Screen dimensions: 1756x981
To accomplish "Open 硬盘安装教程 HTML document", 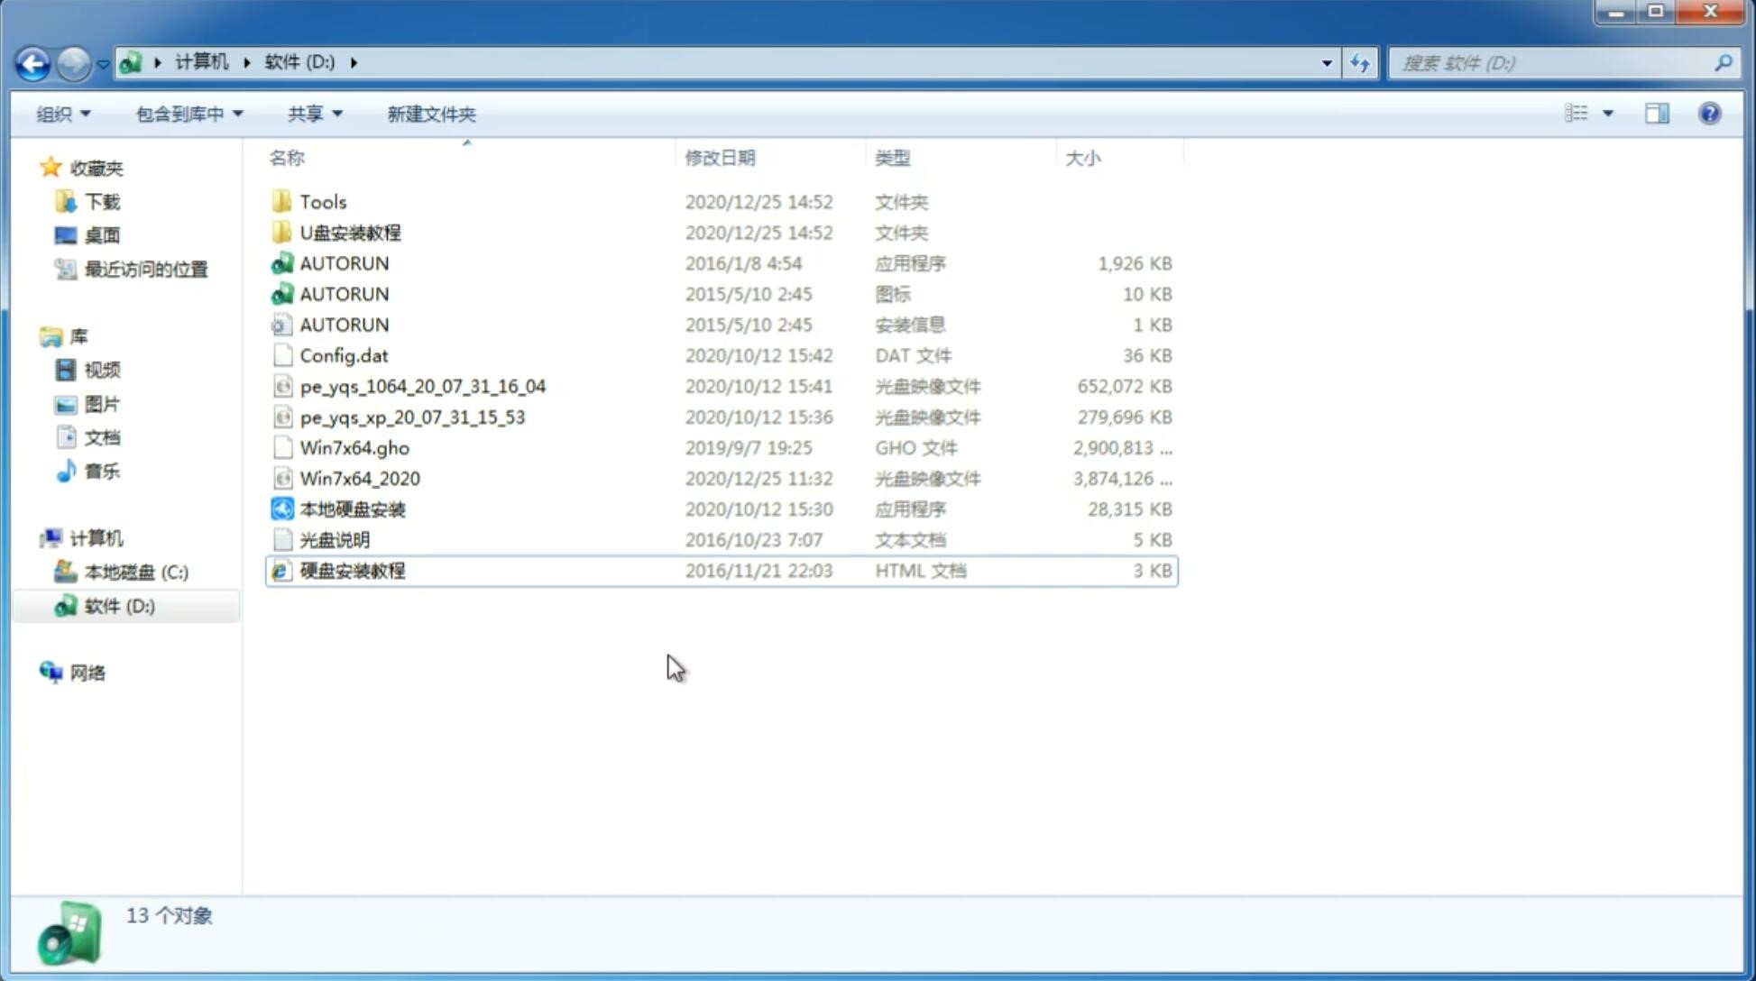I will (x=352, y=570).
